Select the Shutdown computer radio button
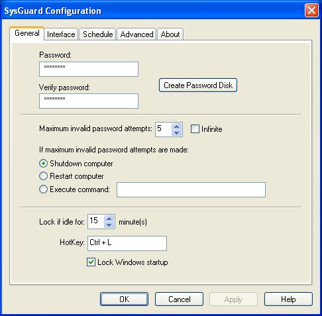This screenshot has height=316, width=322. pos(43,164)
